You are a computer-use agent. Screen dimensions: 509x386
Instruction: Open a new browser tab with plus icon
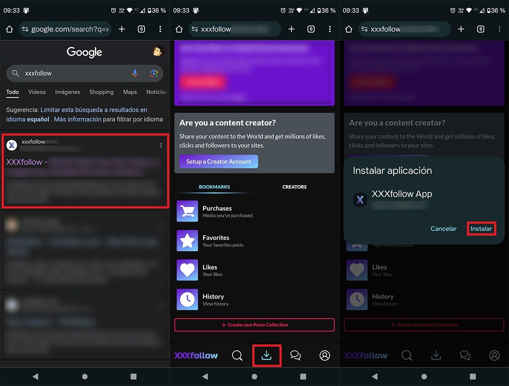coord(122,29)
